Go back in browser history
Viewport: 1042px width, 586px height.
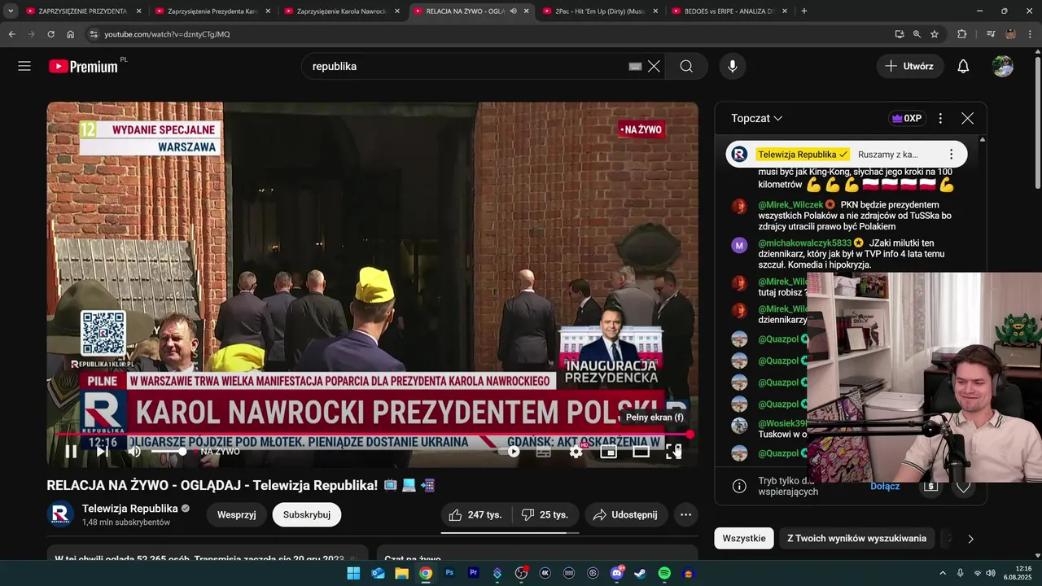coord(11,34)
